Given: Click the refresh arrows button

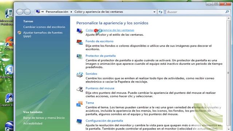Looking at the screenshot, I should [x=161, y=12].
